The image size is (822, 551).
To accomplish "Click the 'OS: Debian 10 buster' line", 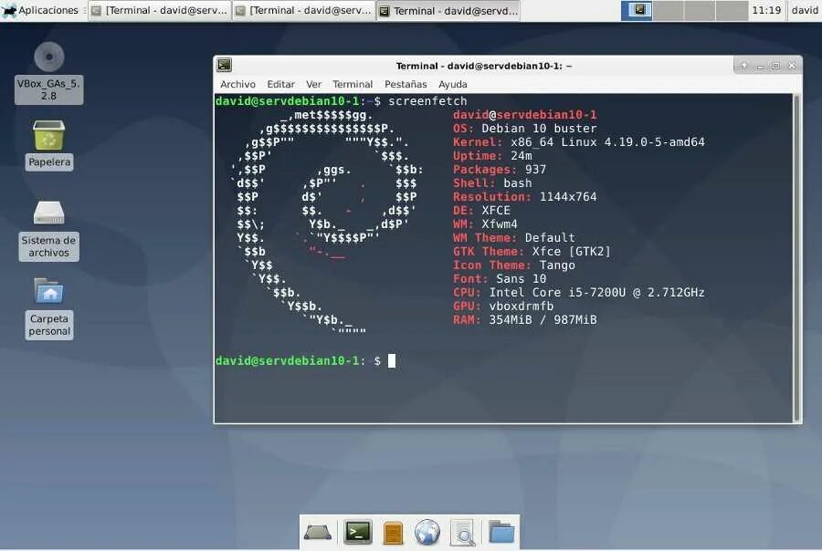I will (x=525, y=129).
